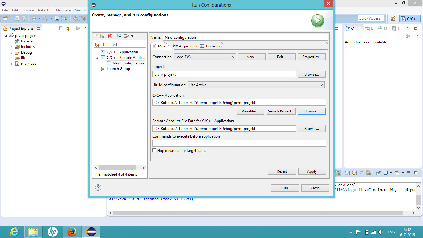Switch to the Arguments tab

click(x=185, y=46)
